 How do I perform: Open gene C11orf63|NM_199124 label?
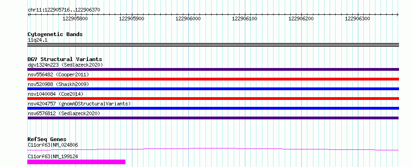click(53, 157)
